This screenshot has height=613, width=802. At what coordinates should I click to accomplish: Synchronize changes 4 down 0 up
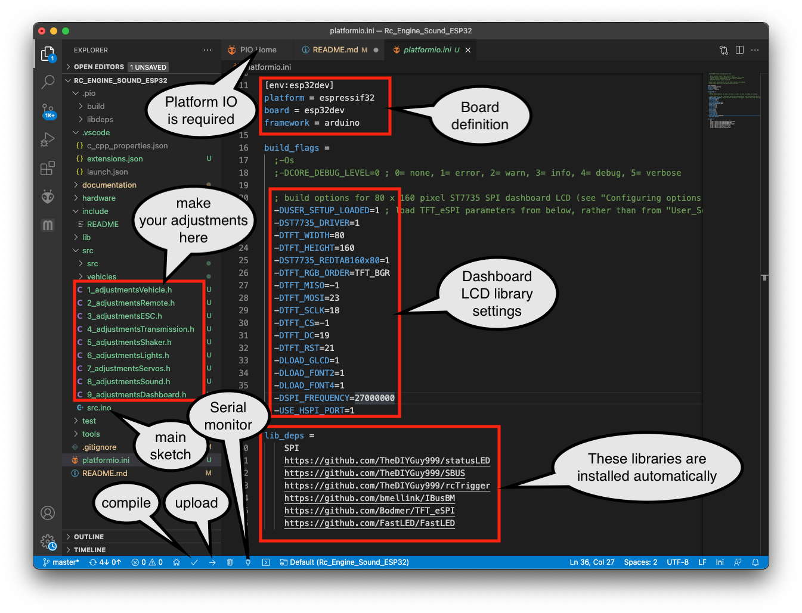pos(105,562)
